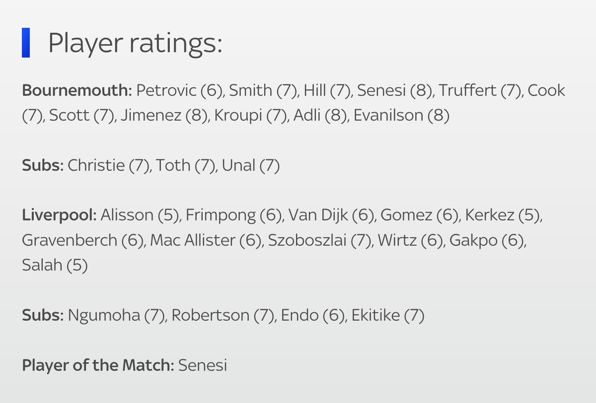Click "Salah (5)" rating text
596x403 pixels.
tap(55, 265)
